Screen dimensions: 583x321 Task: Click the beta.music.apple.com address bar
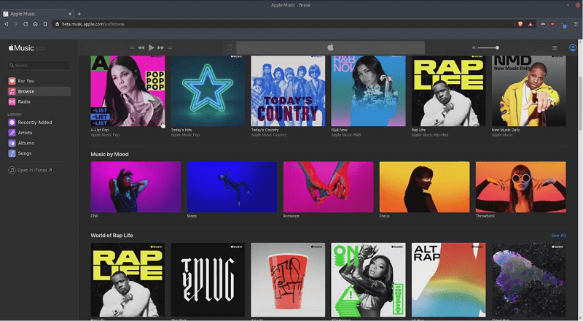(x=283, y=24)
